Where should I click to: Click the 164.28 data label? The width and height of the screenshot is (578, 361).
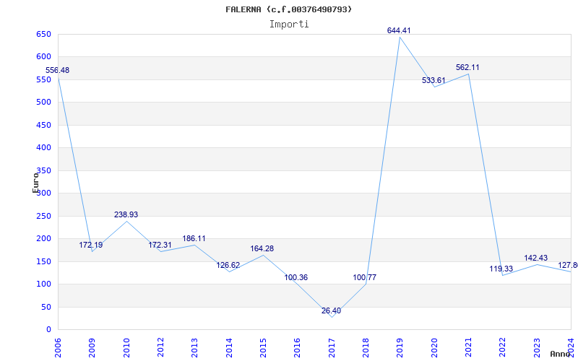(x=262, y=248)
